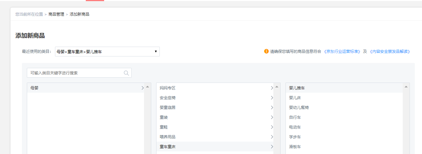The image size is (422, 154).
Task: Click second column scrollbar up arrow
Action: click(x=277, y=86)
